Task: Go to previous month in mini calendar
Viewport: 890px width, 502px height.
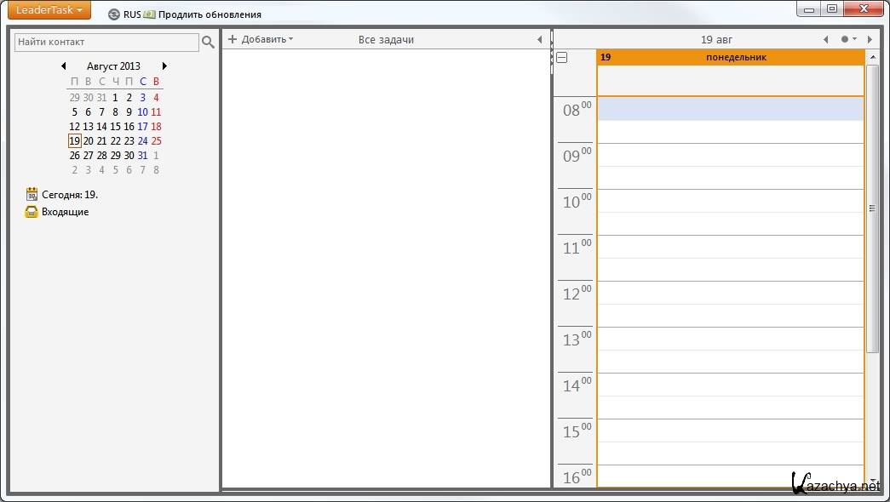Action: tap(63, 66)
